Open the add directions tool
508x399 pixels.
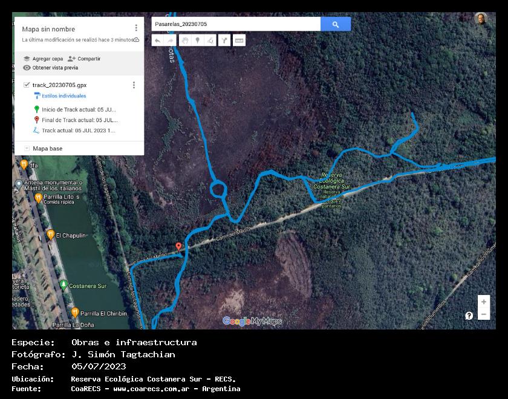pos(224,41)
